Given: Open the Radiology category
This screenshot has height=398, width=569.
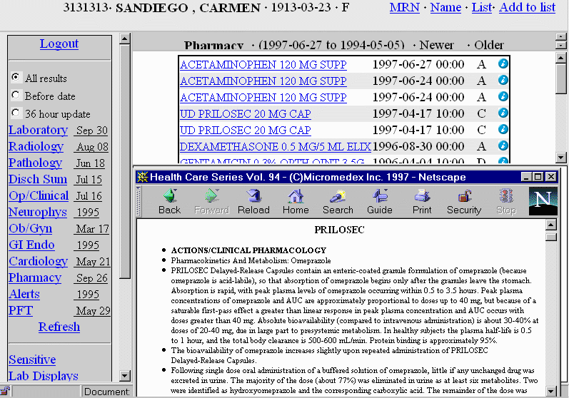Looking at the screenshot, I should point(36,146).
